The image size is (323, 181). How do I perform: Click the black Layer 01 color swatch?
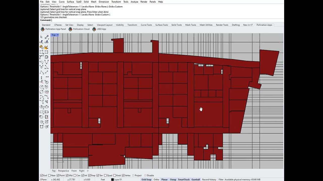point(113,179)
